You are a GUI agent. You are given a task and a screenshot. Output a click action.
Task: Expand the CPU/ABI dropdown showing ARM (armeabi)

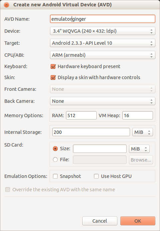click(103, 55)
